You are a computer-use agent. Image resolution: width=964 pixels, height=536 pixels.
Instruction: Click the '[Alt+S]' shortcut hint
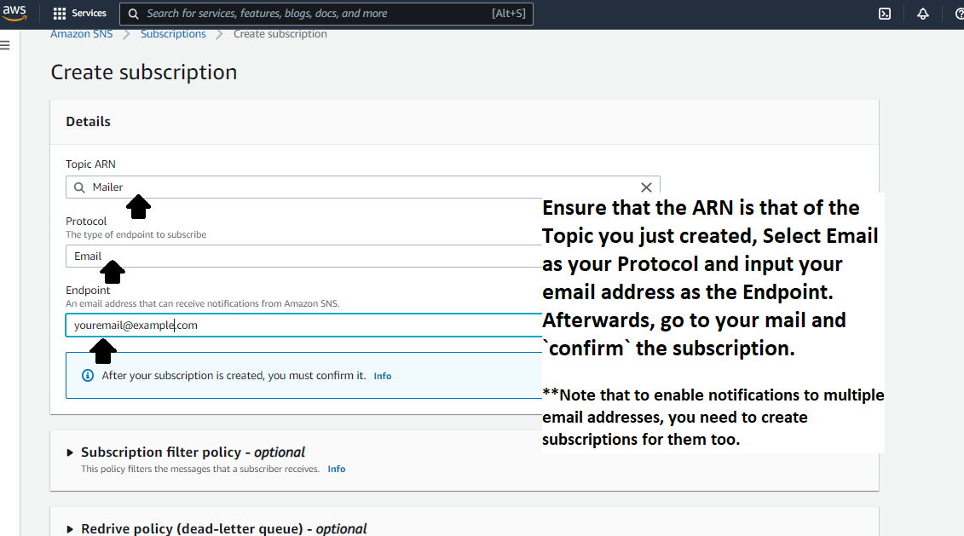point(509,14)
